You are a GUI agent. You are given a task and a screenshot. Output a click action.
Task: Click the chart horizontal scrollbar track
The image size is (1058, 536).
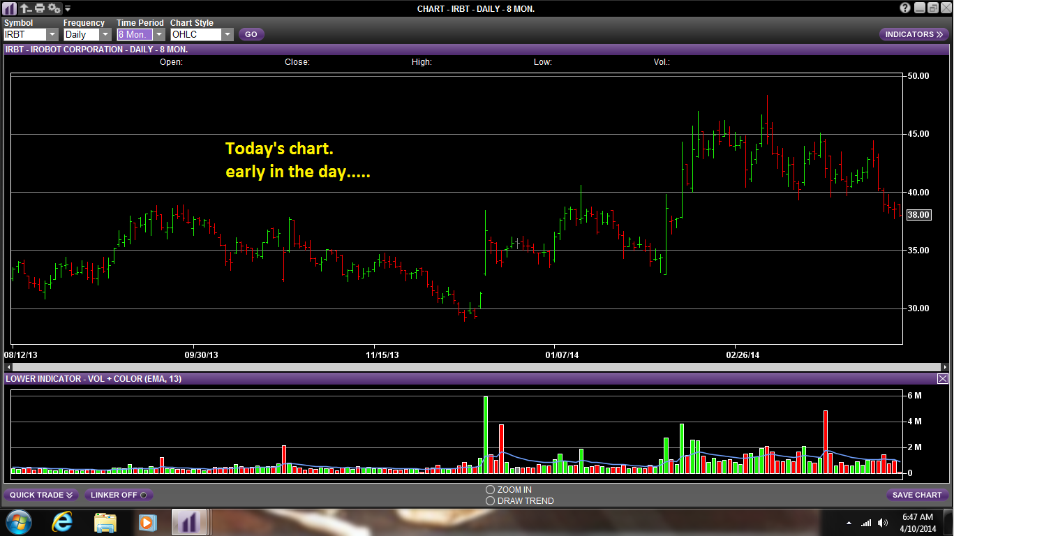[476, 366]
